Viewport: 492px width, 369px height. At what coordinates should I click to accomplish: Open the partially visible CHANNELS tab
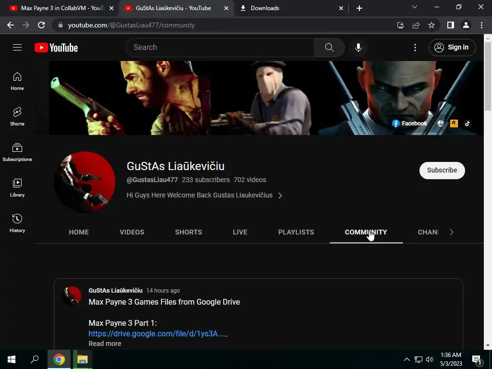[428, 232]
